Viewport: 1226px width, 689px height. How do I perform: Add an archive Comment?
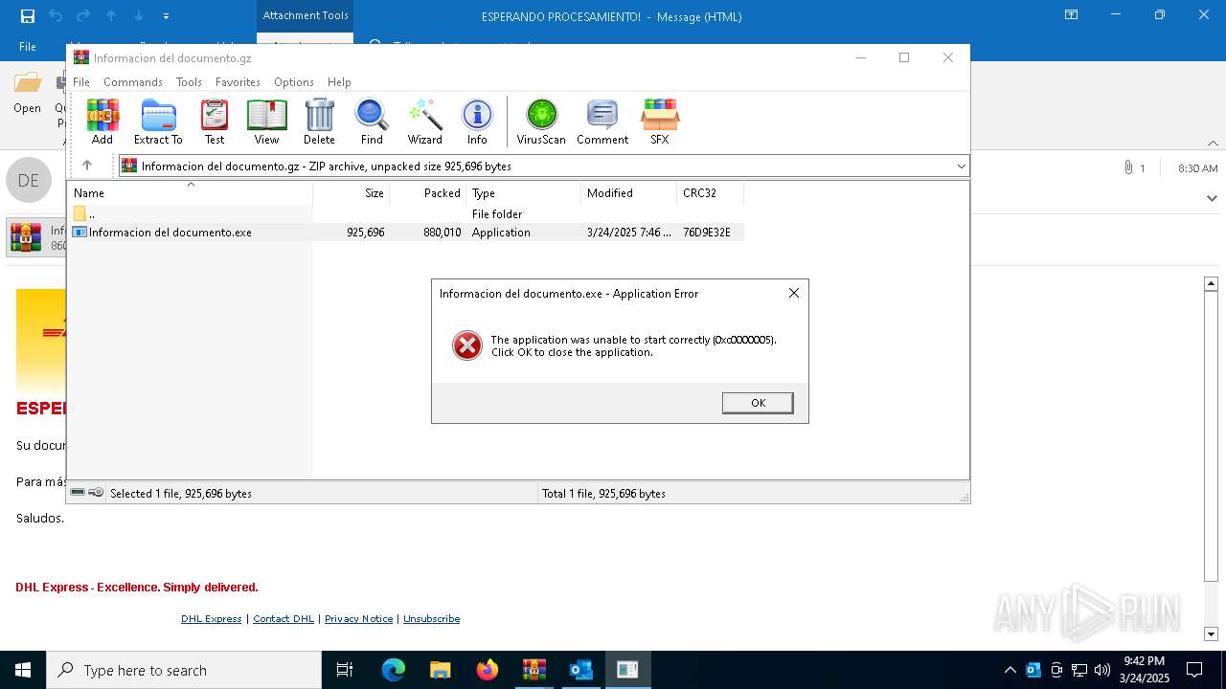pyautogui.click(x=602, y=122)
